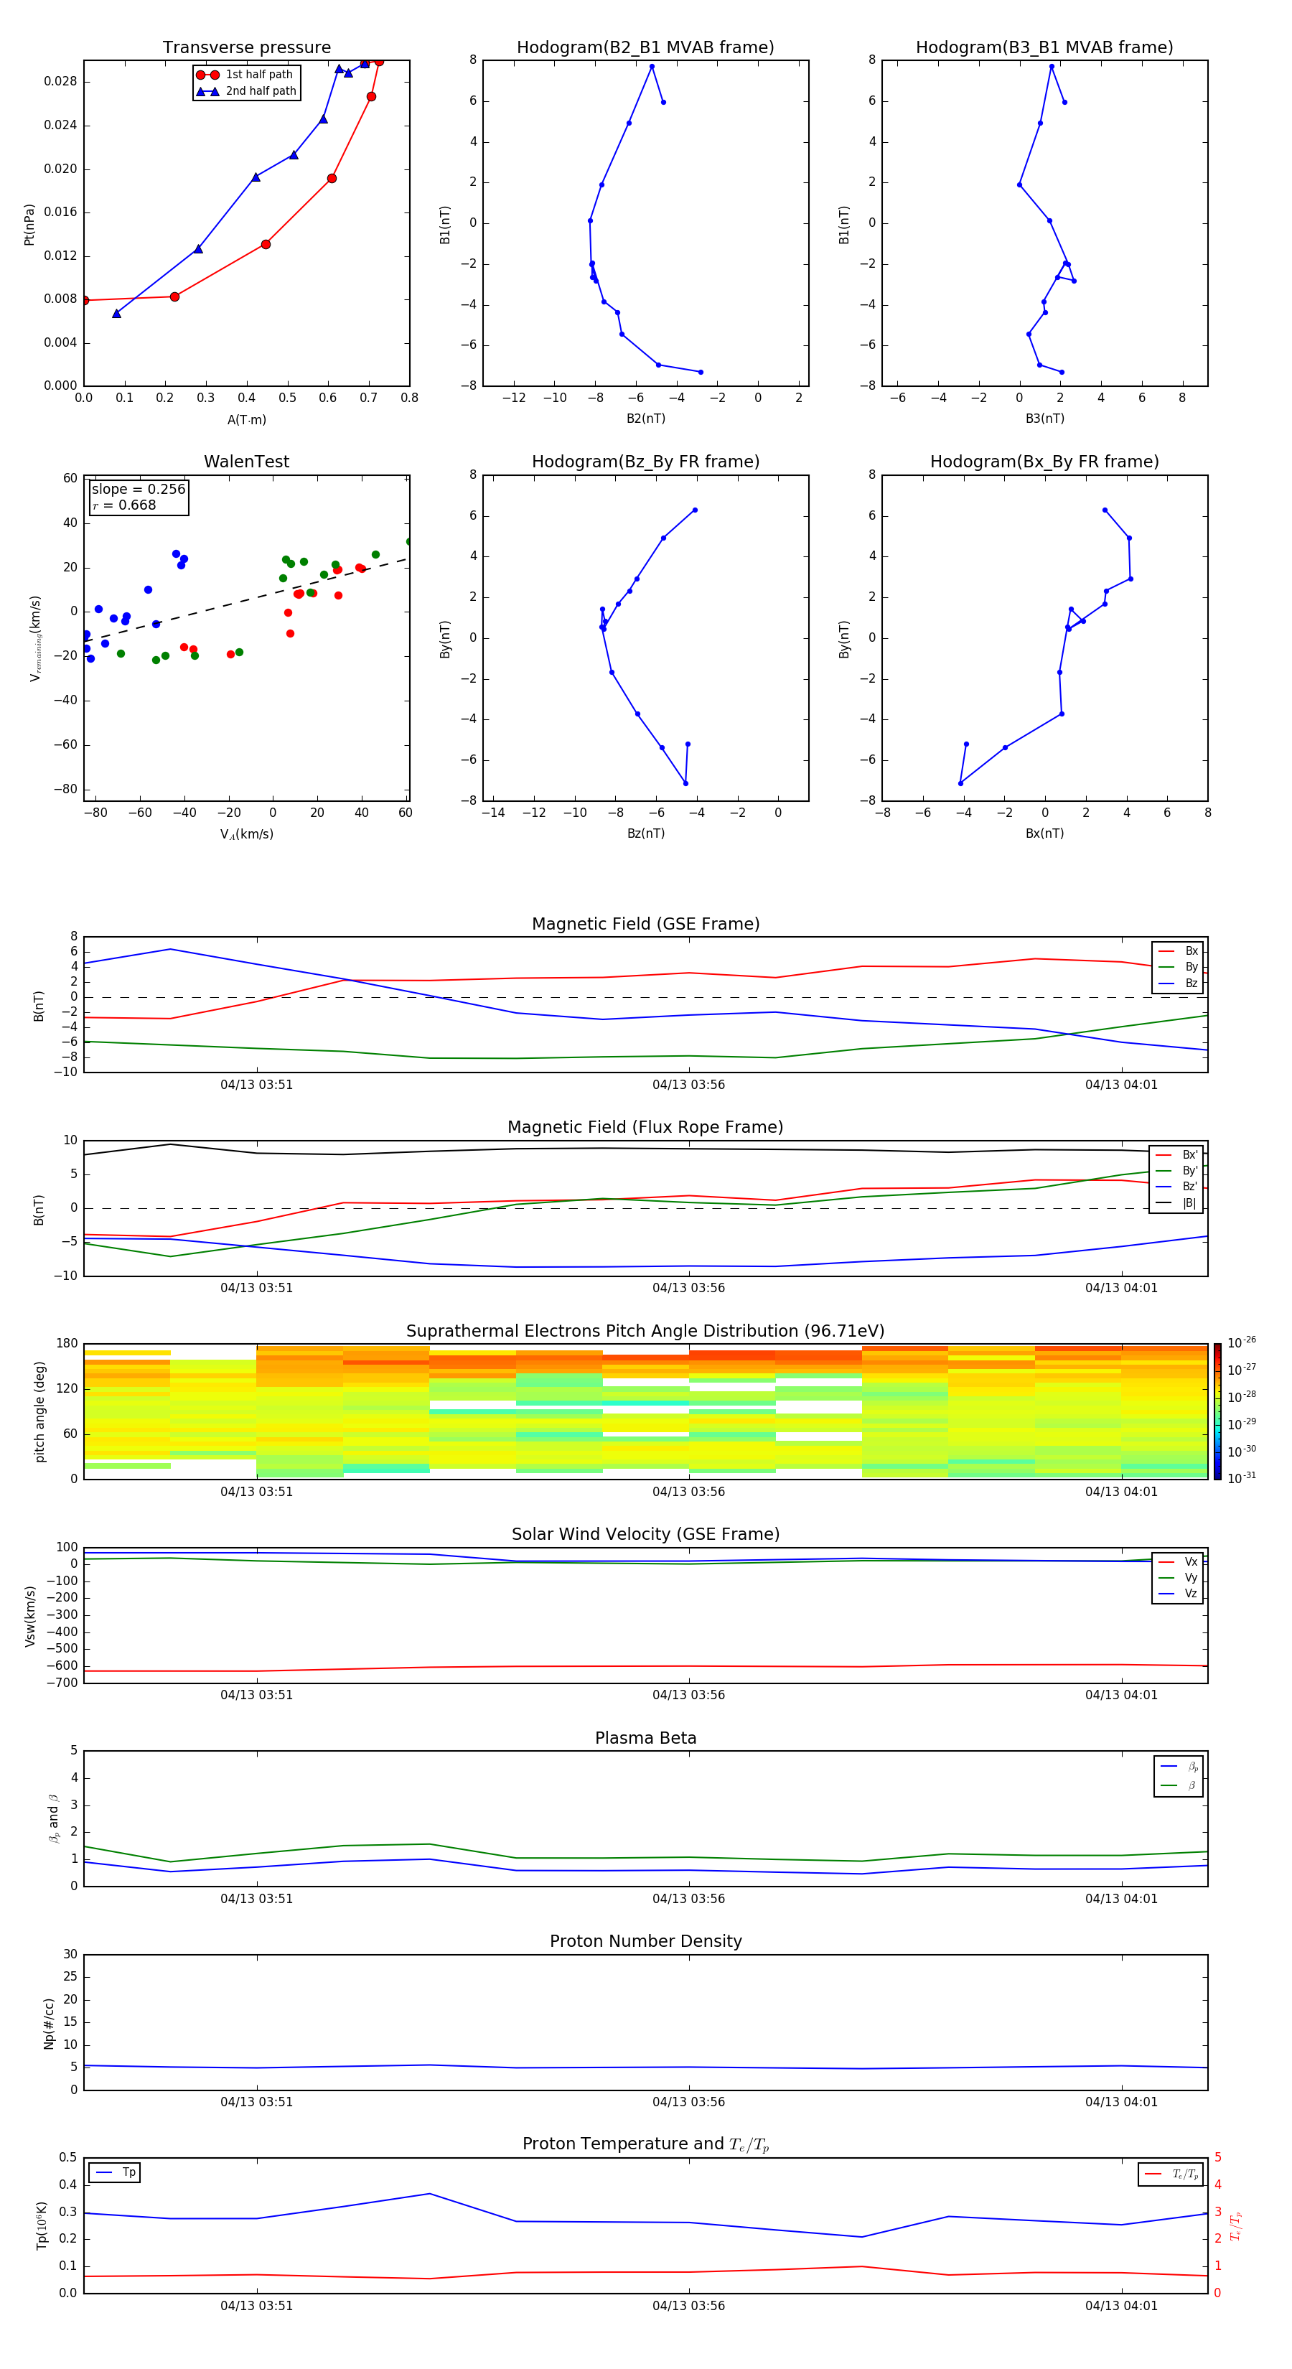The width and height of the screenshot is (1292, 2369).
Task: Click the '1st half path' legend entry
Action: (x=245, y=75)
